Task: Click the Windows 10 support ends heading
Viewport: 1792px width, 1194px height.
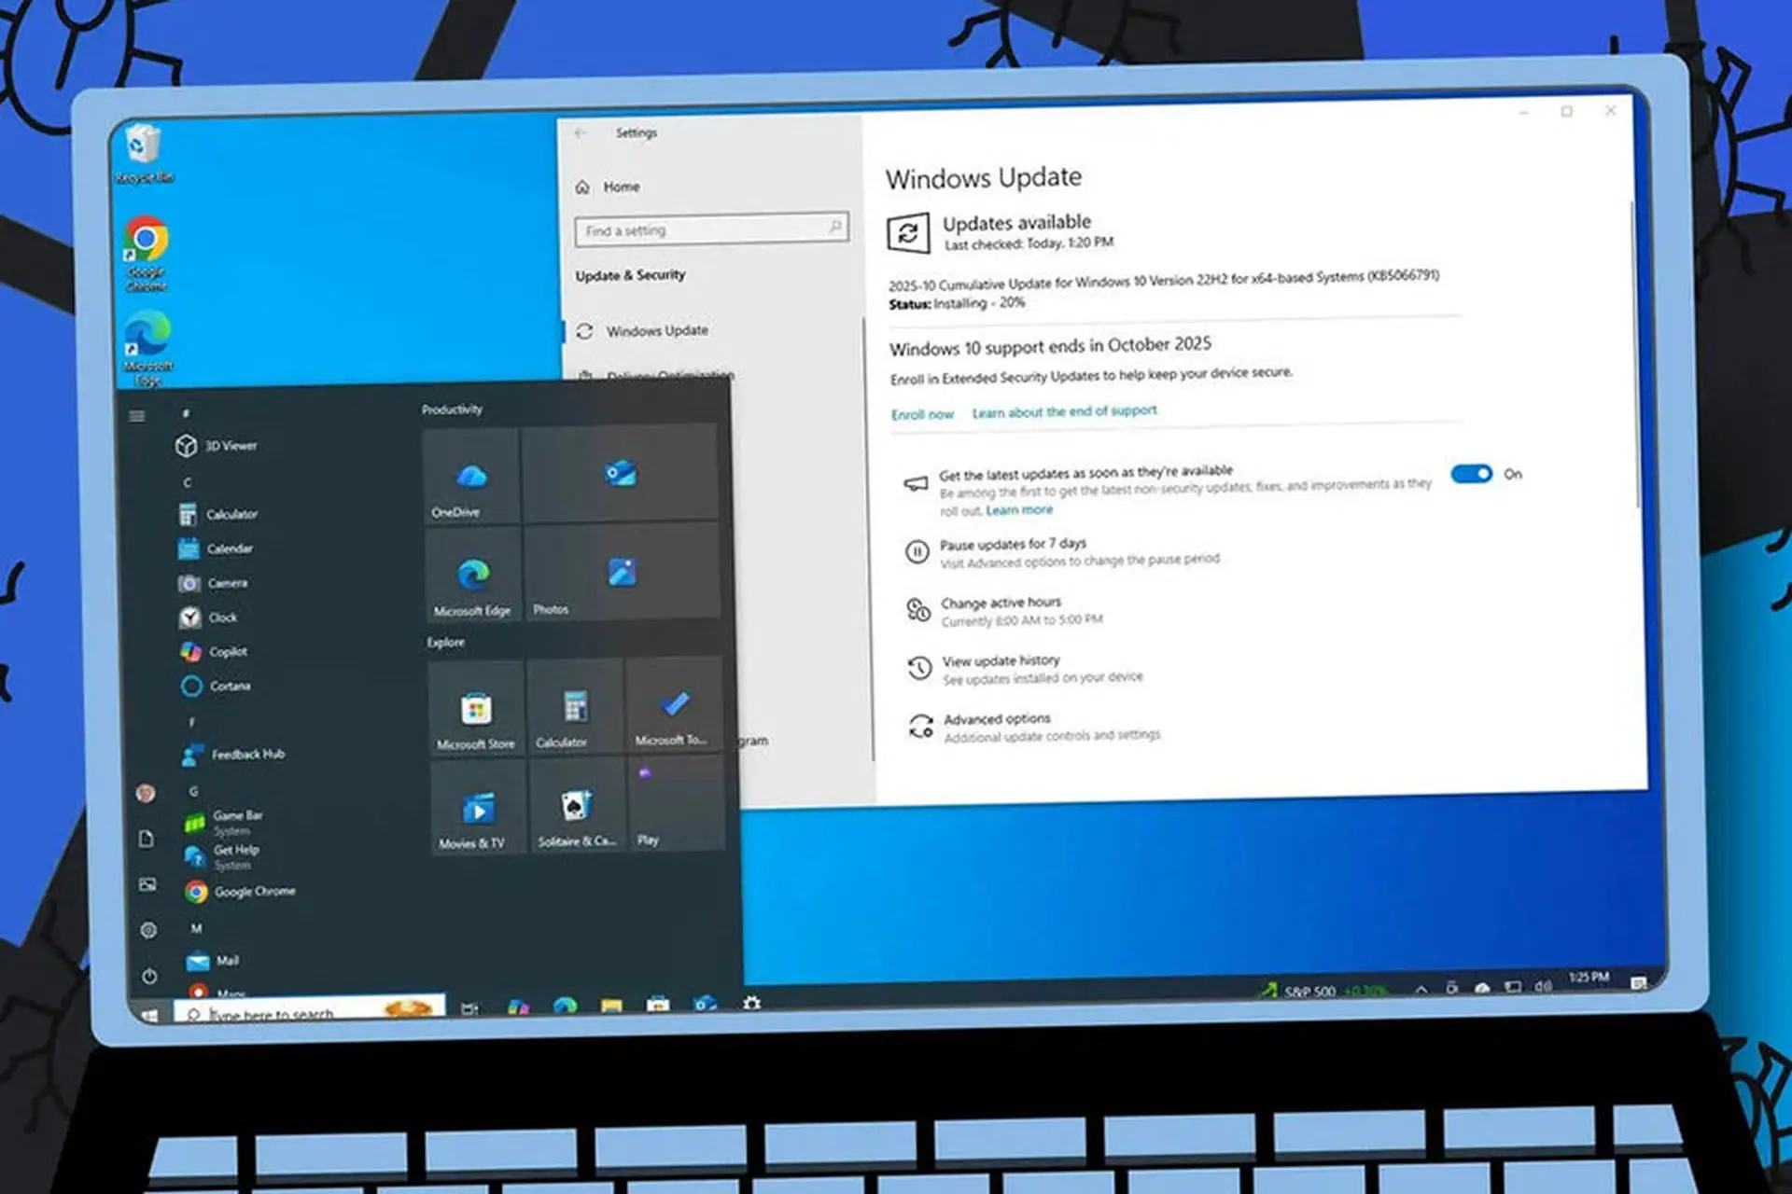Action: (1050, 346)
